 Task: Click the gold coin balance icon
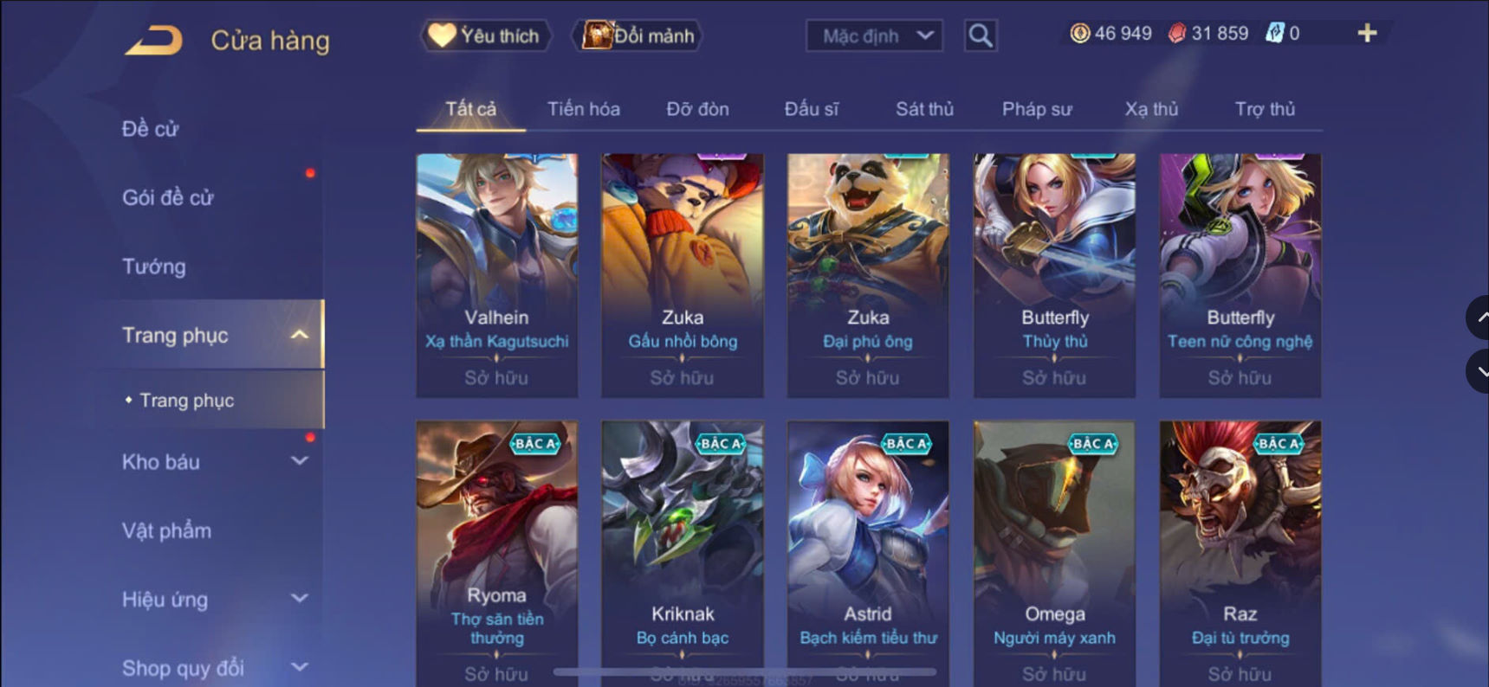tap(1079, 34)
